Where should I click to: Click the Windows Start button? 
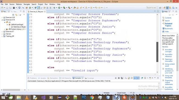3,97
